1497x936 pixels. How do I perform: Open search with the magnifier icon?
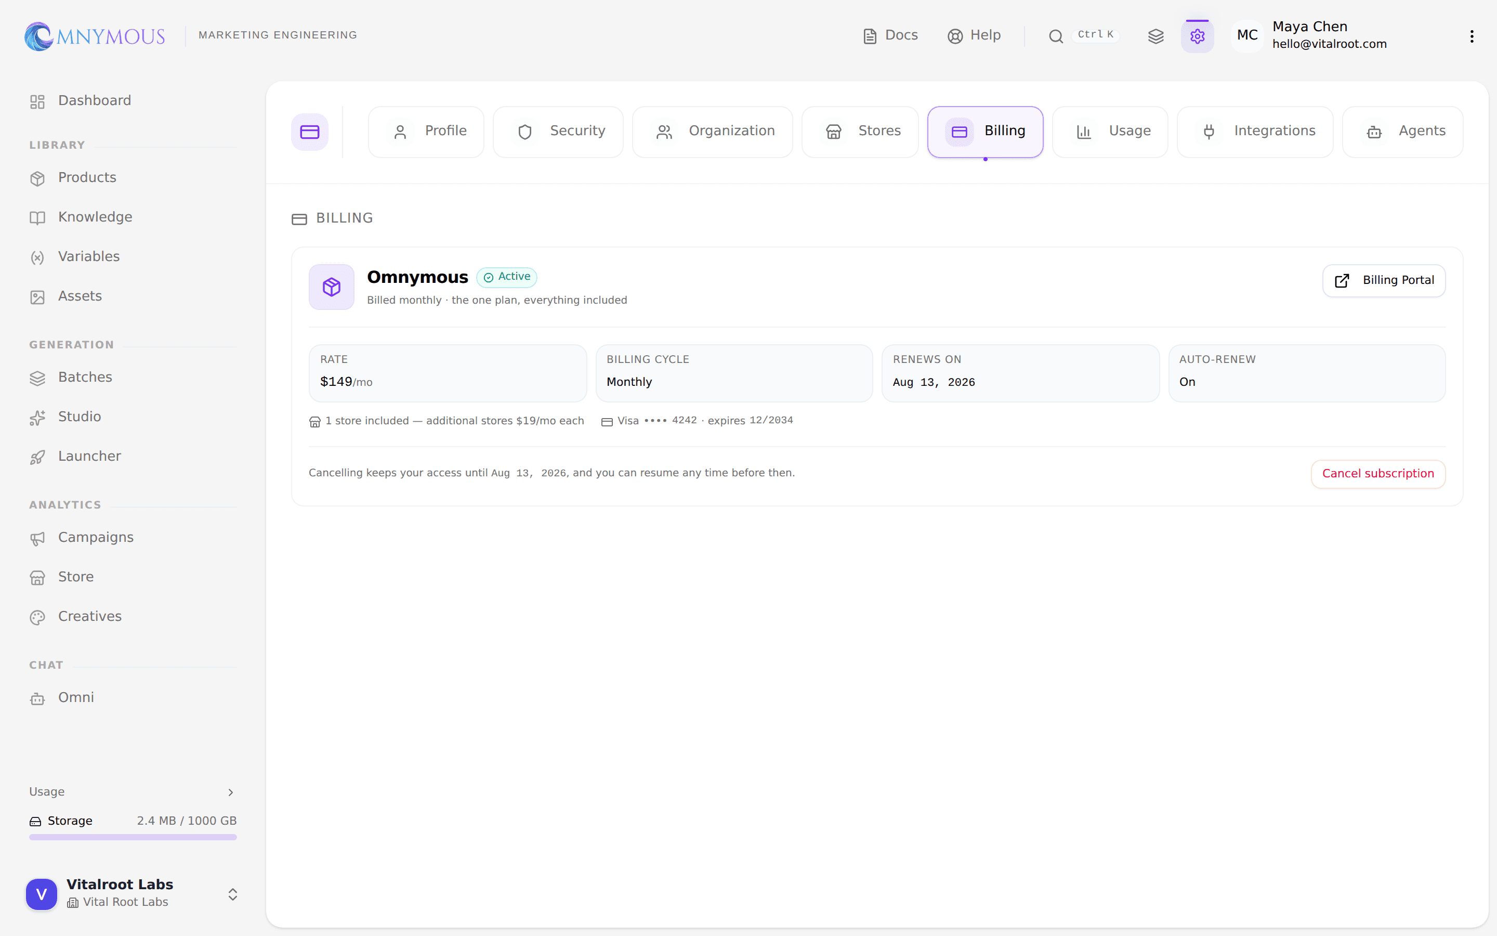[x=1055, y=36]
